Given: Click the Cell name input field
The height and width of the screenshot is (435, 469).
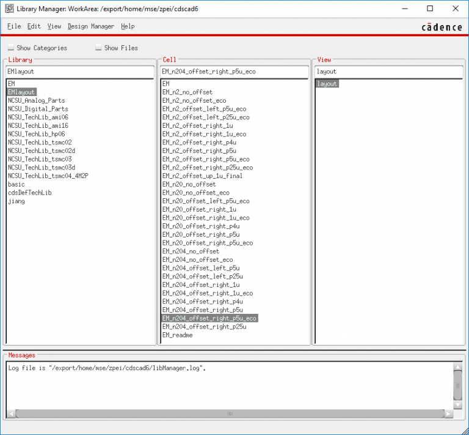Looking at the screenshot, I should click(234, 72).
